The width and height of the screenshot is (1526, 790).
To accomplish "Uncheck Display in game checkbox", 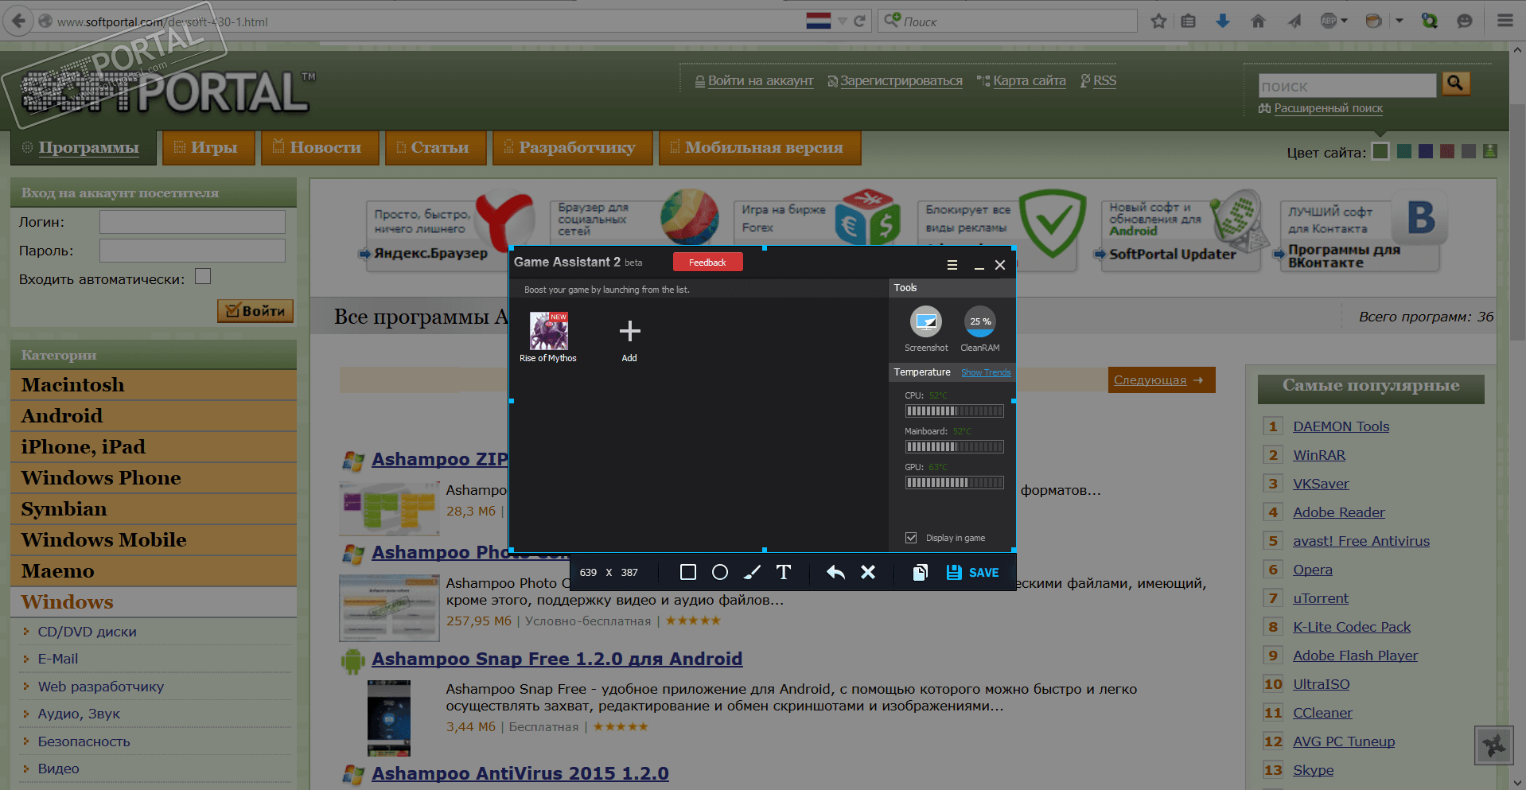I will 911,538.
